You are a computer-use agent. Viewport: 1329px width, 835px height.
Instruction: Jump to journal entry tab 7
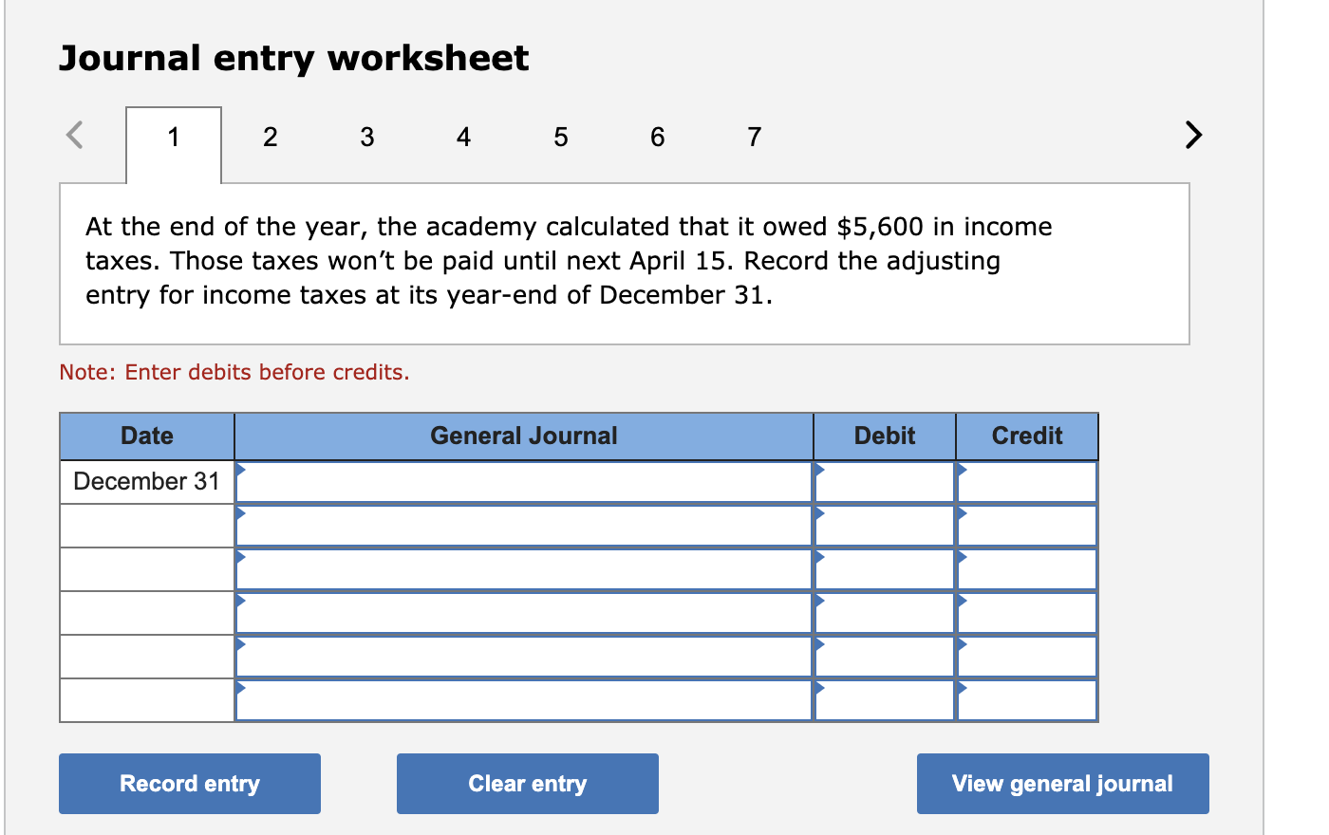pyautogui.click(x=755, y=138)
